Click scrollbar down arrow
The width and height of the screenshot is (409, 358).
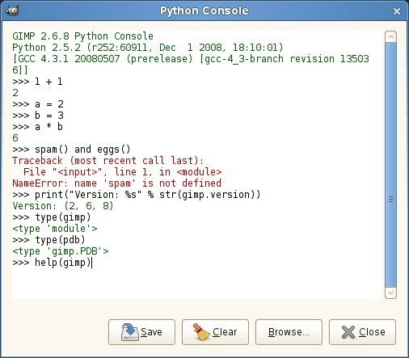pos(390,293)
